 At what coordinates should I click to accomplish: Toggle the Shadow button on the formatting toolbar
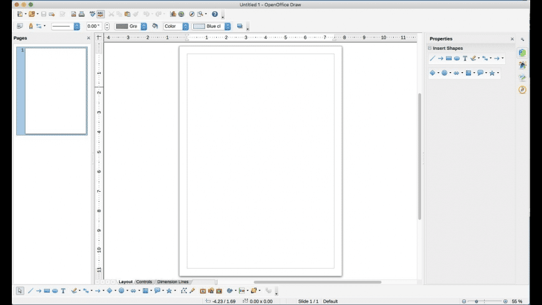(239, 26)
